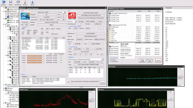This screenshot has height=108, width=193.
Task: Click the Minimize all button
Action: (x=149, y=60)
